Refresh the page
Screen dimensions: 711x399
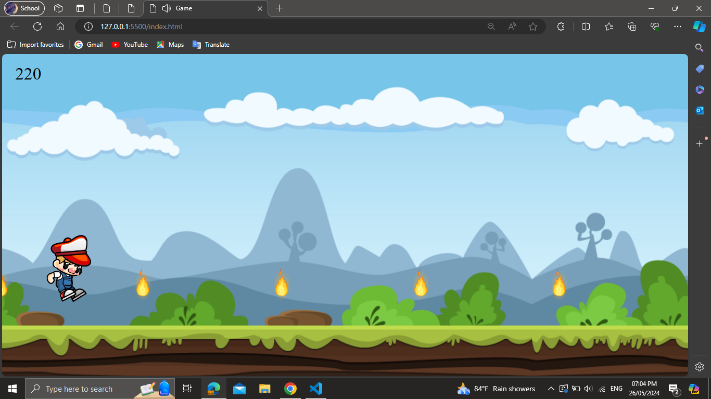click(37, 26)
